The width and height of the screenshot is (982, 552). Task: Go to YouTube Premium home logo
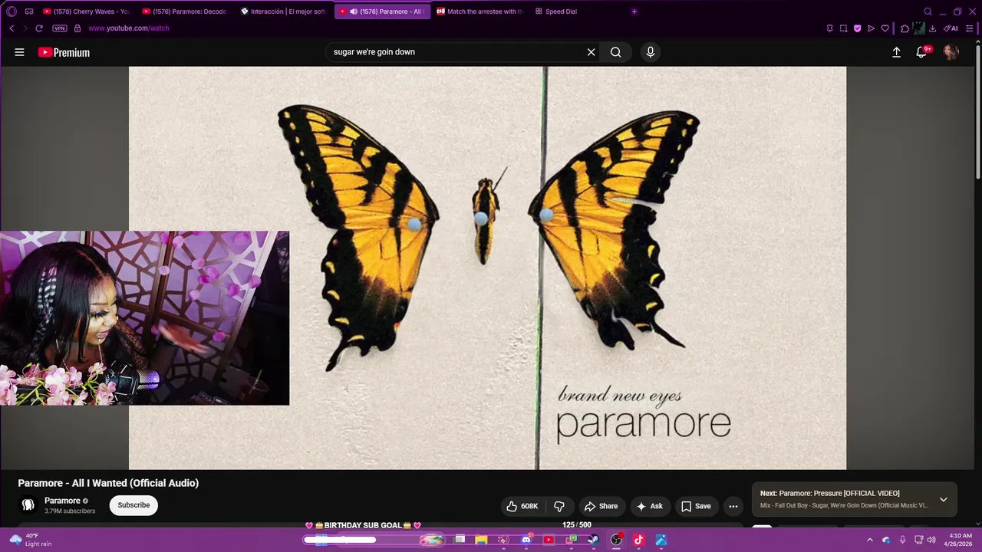(x=64, y=52)
